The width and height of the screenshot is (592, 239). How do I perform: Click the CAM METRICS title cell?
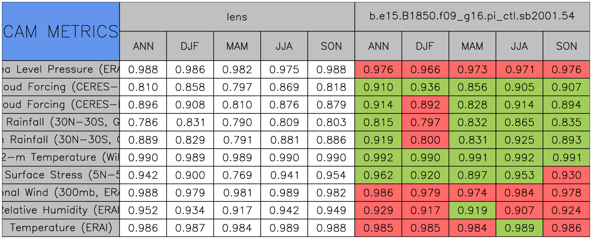[61, 31]
